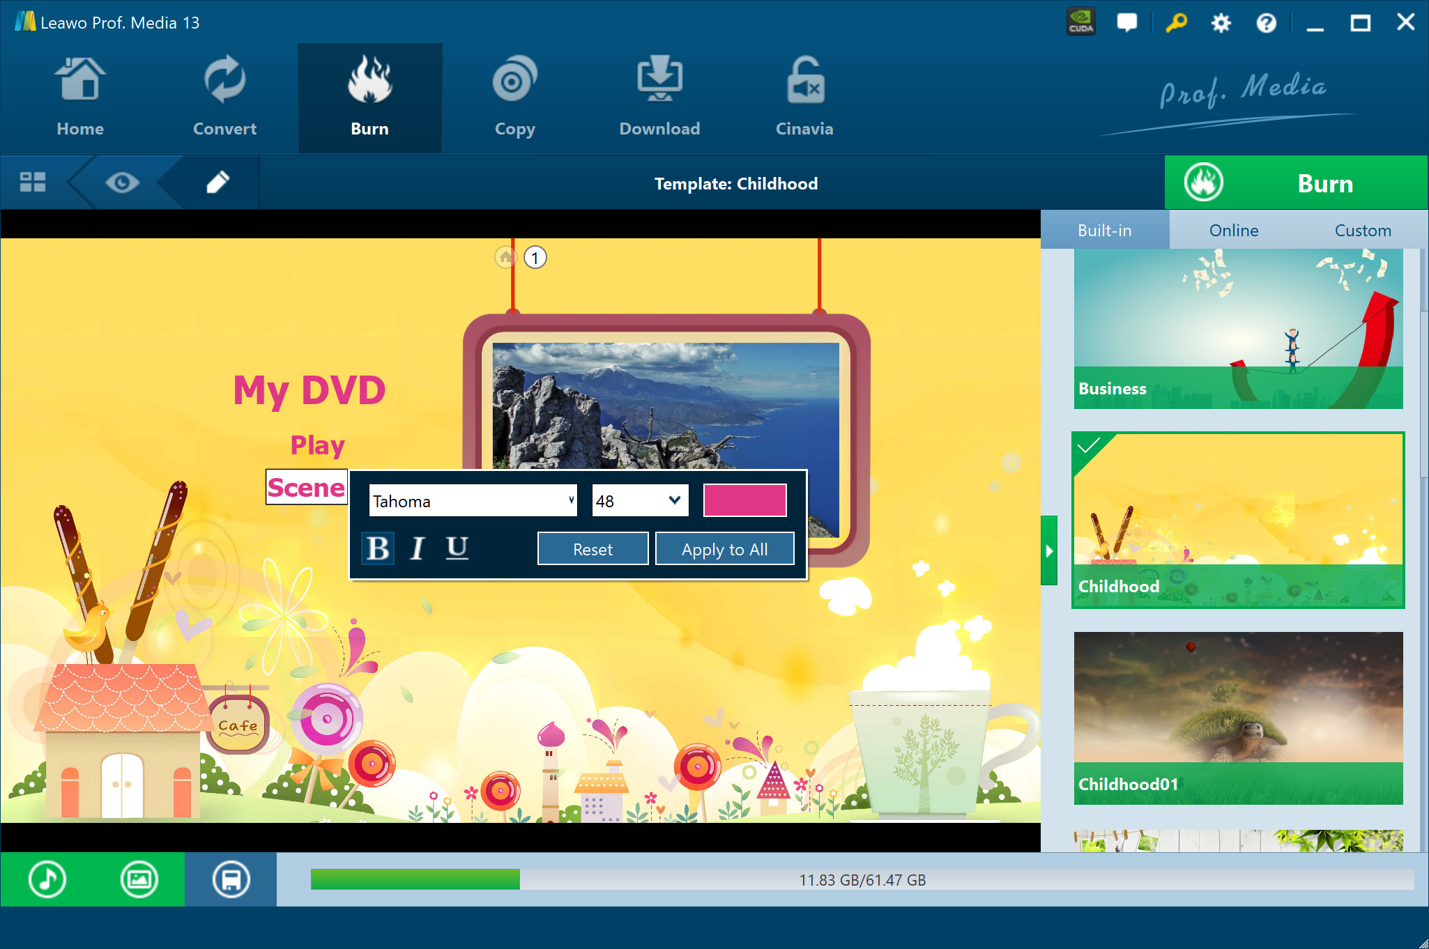This screenshot has width=1429, height=949.
Task: Click the Apply to All button
Action: (x=724, y=549)
